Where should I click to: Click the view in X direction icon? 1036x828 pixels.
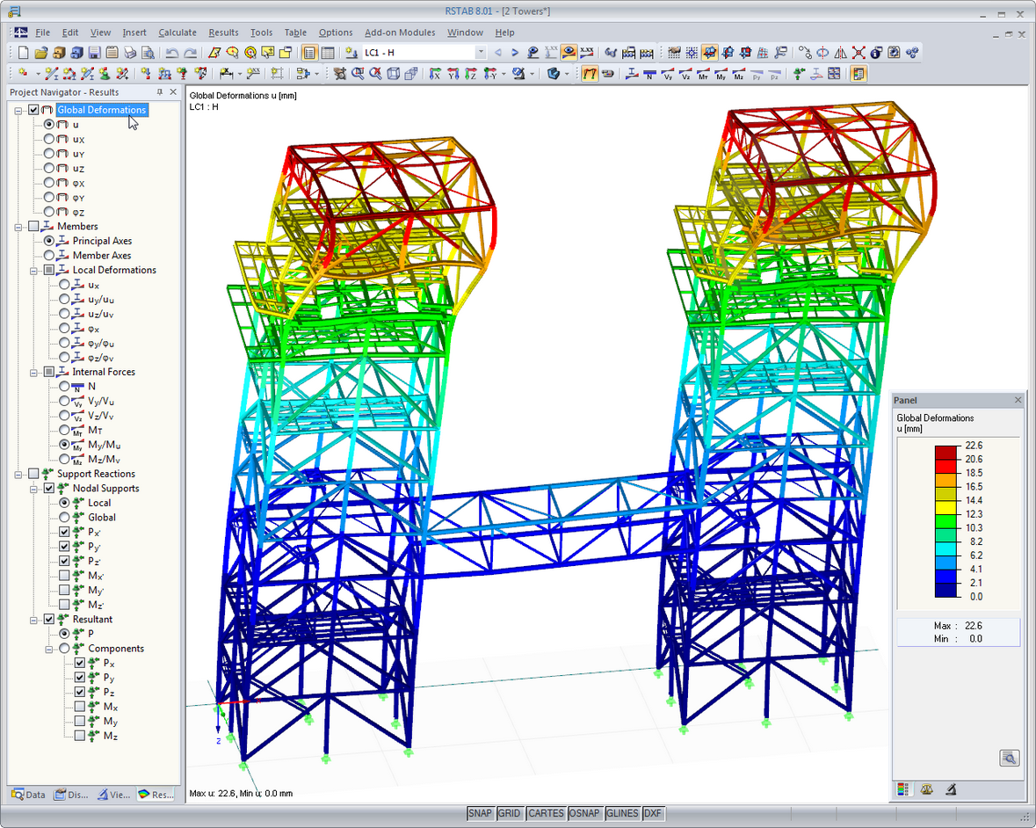[x=435, y=74]
